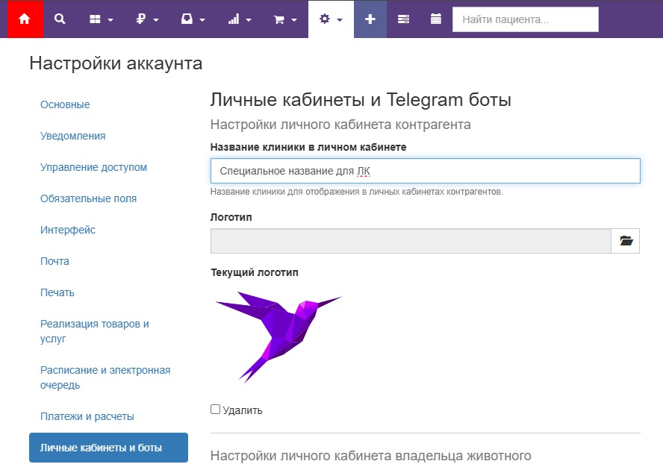Open the bar chart reports dropdown
Viewport: 663px width, 467px height.
(x=239, y=19)
